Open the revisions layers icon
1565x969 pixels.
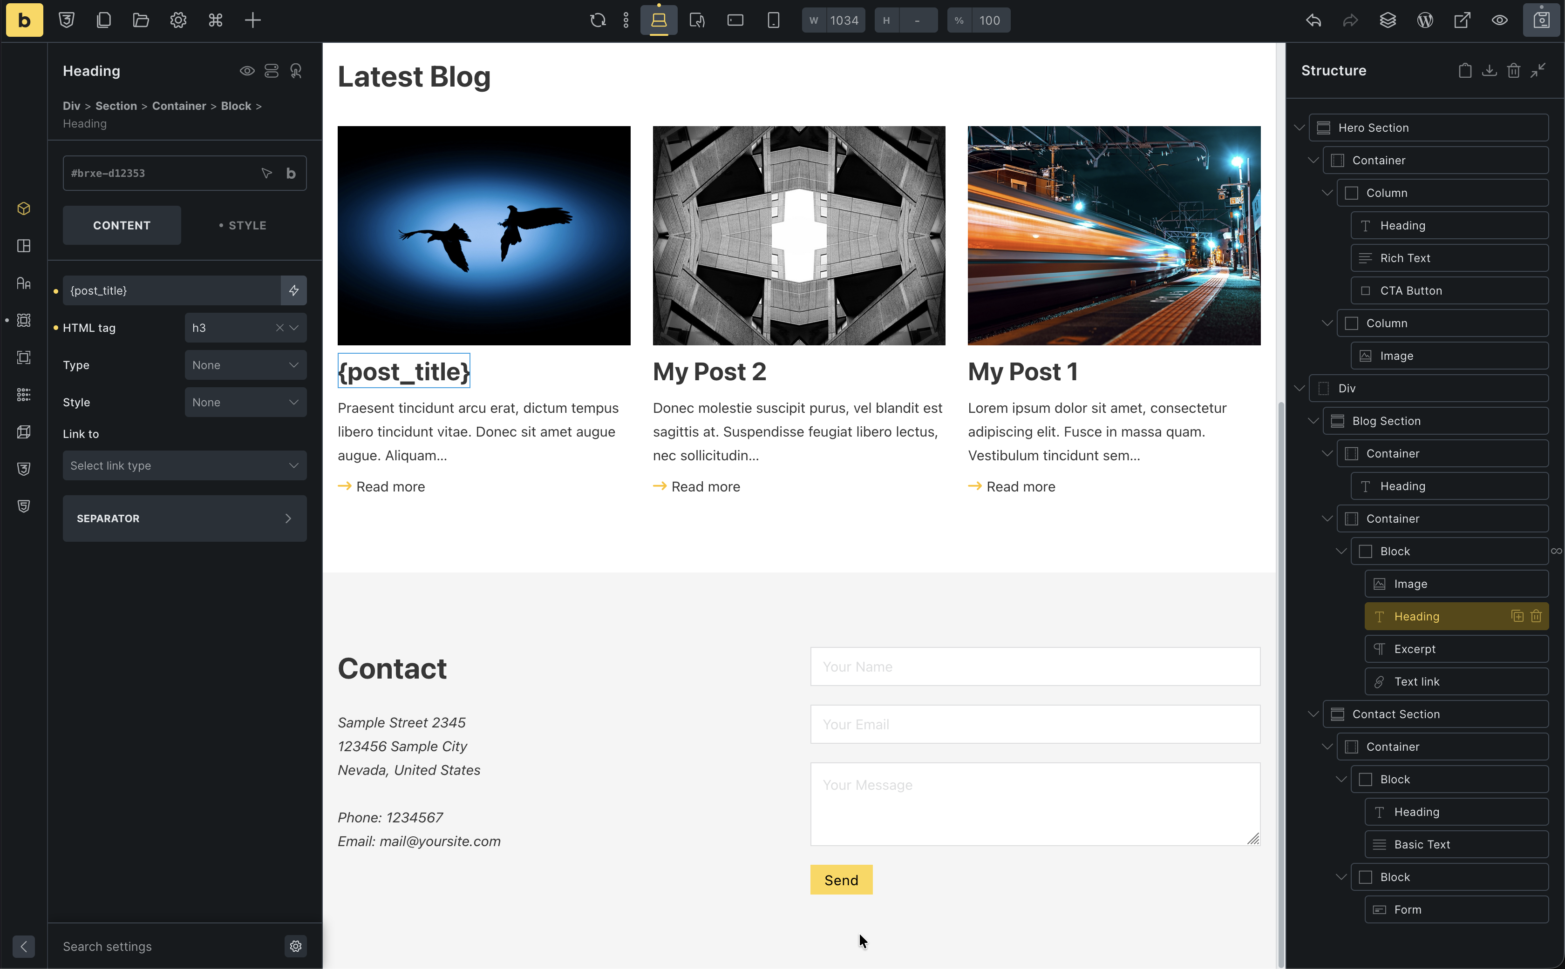[1388, 20]
